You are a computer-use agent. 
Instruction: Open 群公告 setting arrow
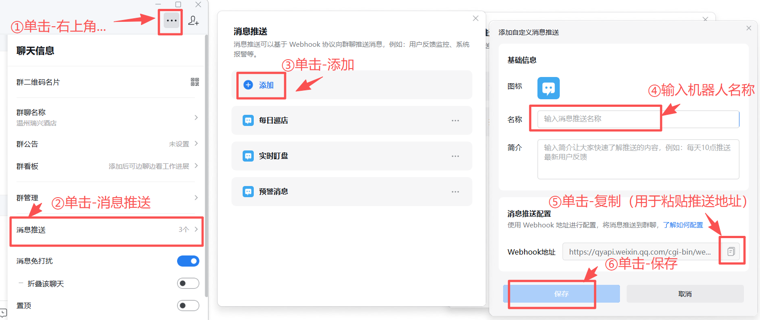pos(196,144)
